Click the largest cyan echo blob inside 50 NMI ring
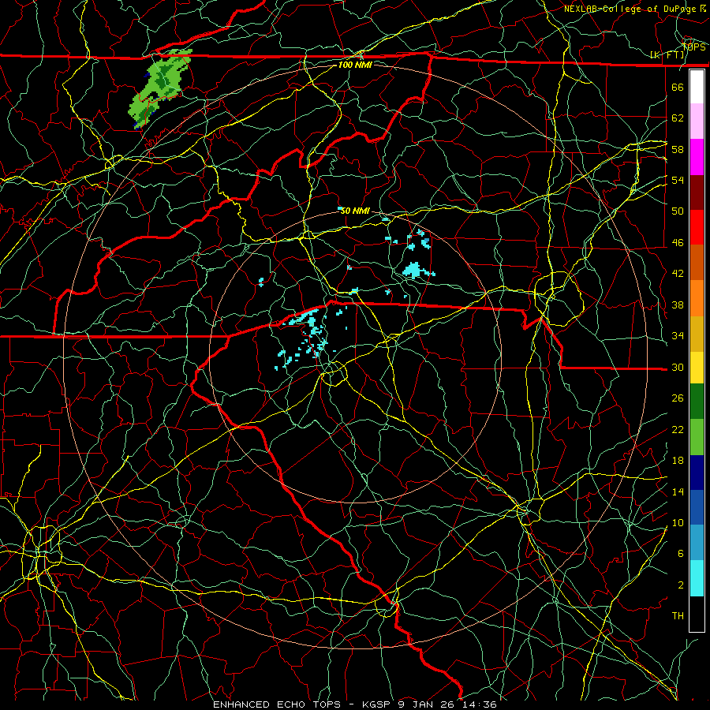 coord(414,270)
